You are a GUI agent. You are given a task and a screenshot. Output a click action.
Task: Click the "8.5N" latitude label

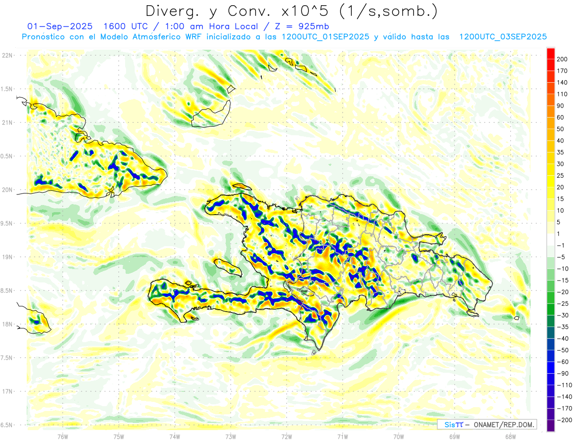pos(7,291)
